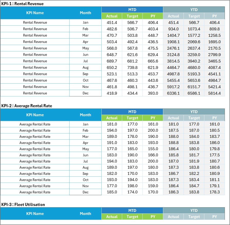230x225 pixels.
Task: Select Average Rental Rate Sep MTD Target 170.0
Action: click(132, 174)
